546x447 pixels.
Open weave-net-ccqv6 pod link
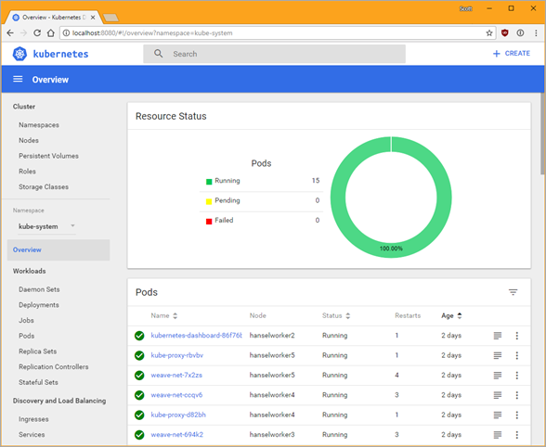coord(176,395)
